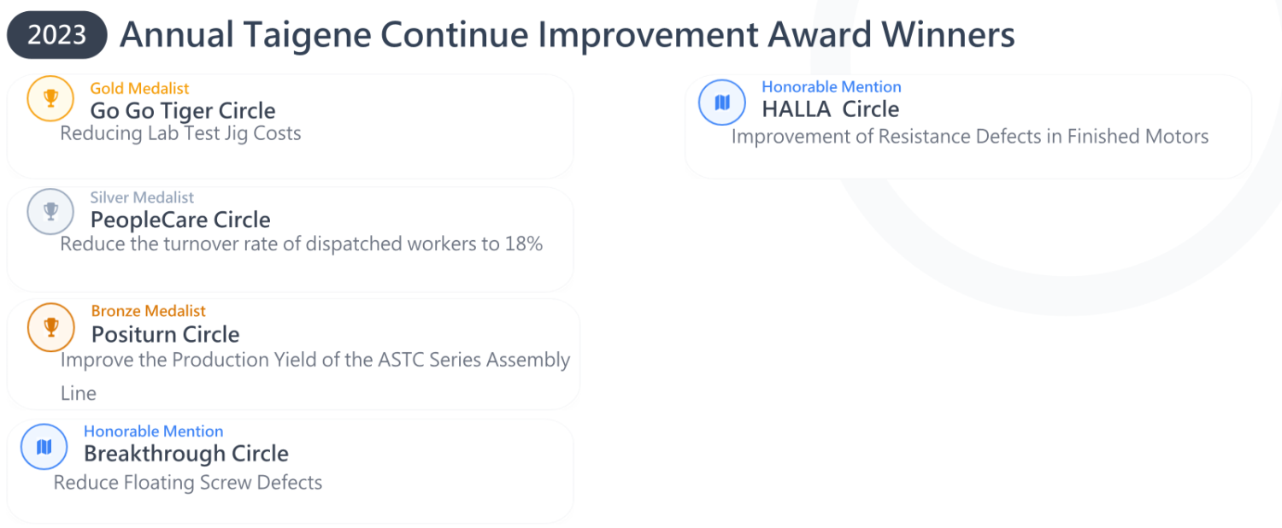Select the Reducing Lab Test Jig Costs text

[180, 133]
